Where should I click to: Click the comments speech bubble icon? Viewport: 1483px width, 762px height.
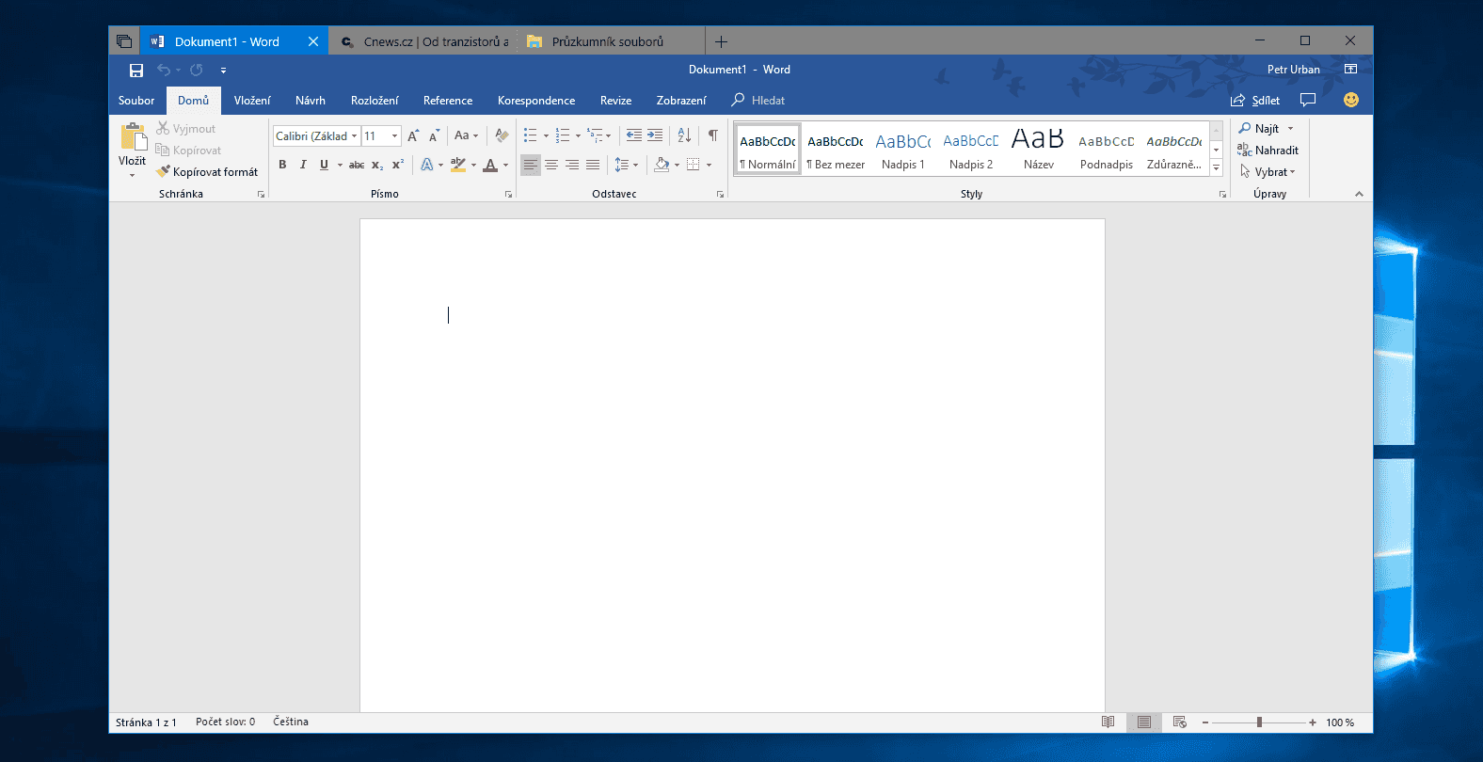pyautogui.click(x=1307, y=100)
